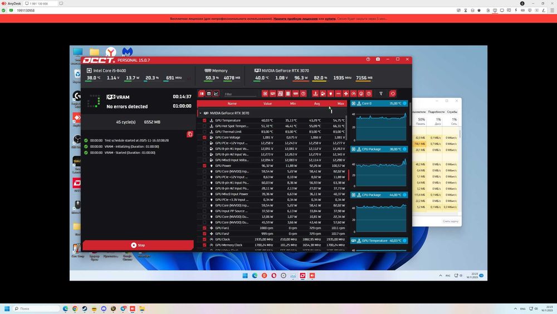Uncheck GPU Fan1 checkbox
This screenshot has width=557, height=314.
coord(204,228)
